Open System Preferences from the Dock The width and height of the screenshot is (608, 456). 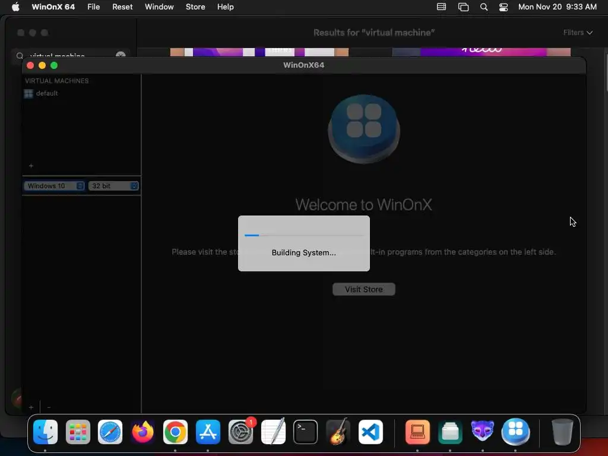[x=240, y=432]
